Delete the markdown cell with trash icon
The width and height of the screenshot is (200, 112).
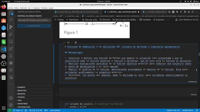click(76, 43)
